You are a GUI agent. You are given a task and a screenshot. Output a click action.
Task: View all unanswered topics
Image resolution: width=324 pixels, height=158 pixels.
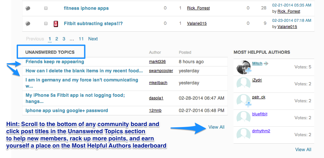216,127
